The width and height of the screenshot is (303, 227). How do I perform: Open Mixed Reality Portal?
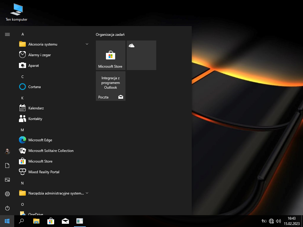point(43,172)
